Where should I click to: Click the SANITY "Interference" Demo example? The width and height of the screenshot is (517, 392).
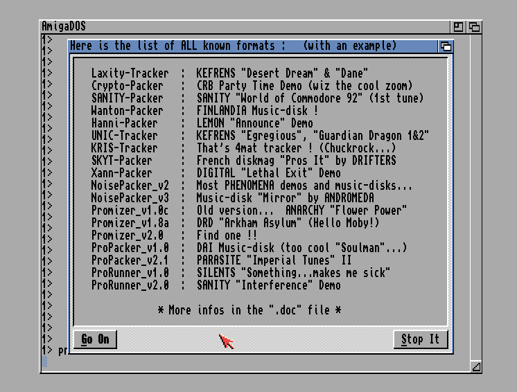point(269,285)
